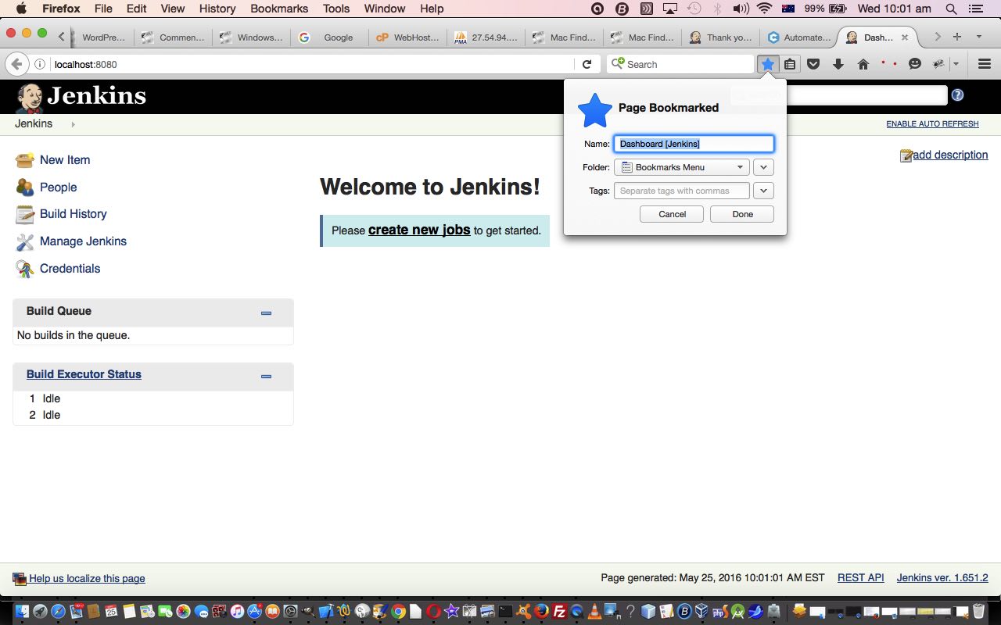The height and width of the screenshot is (625, 1001).
Task: Collapse the Build Executor Status panel
Action: coord(266,376)
